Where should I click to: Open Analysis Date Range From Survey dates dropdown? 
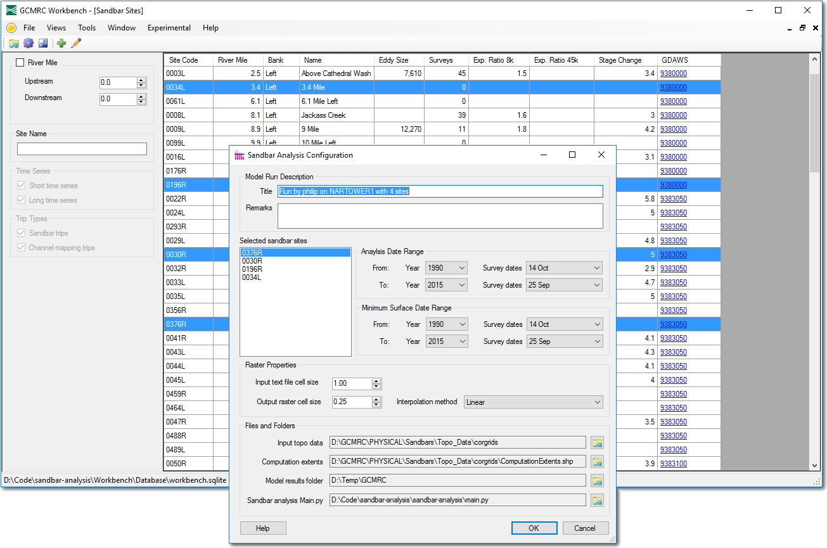(565, 268)
